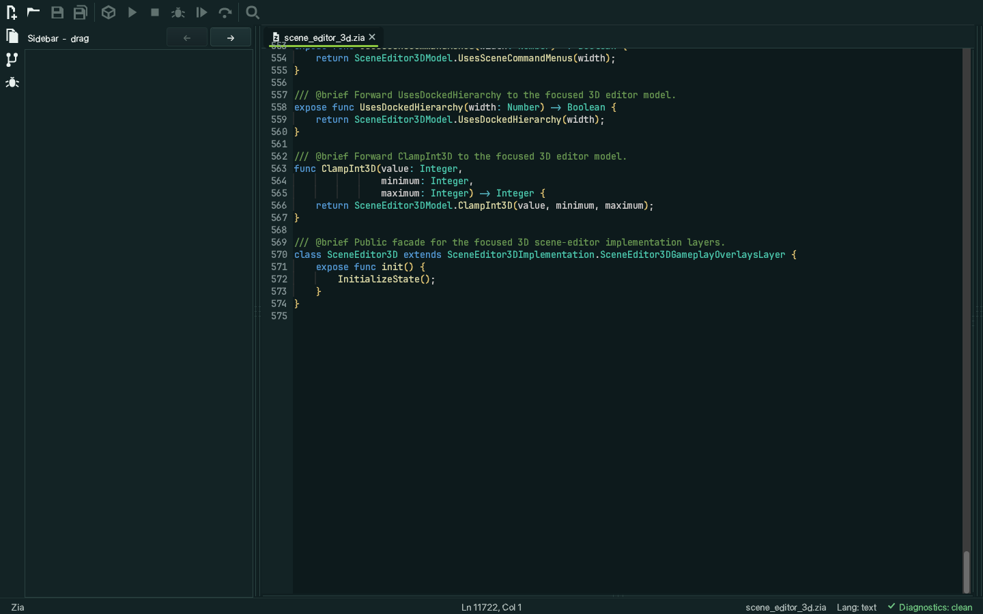Close the scene_editor_3d.zia tab
The image size is (983, 614).
click(372, 37)
